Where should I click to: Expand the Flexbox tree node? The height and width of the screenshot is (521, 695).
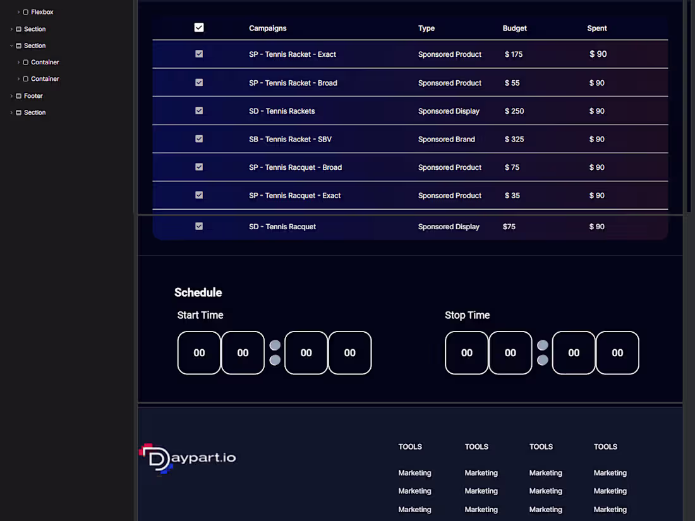point(19,11)
